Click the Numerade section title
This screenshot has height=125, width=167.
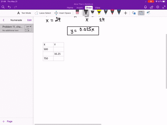[16, 20]
